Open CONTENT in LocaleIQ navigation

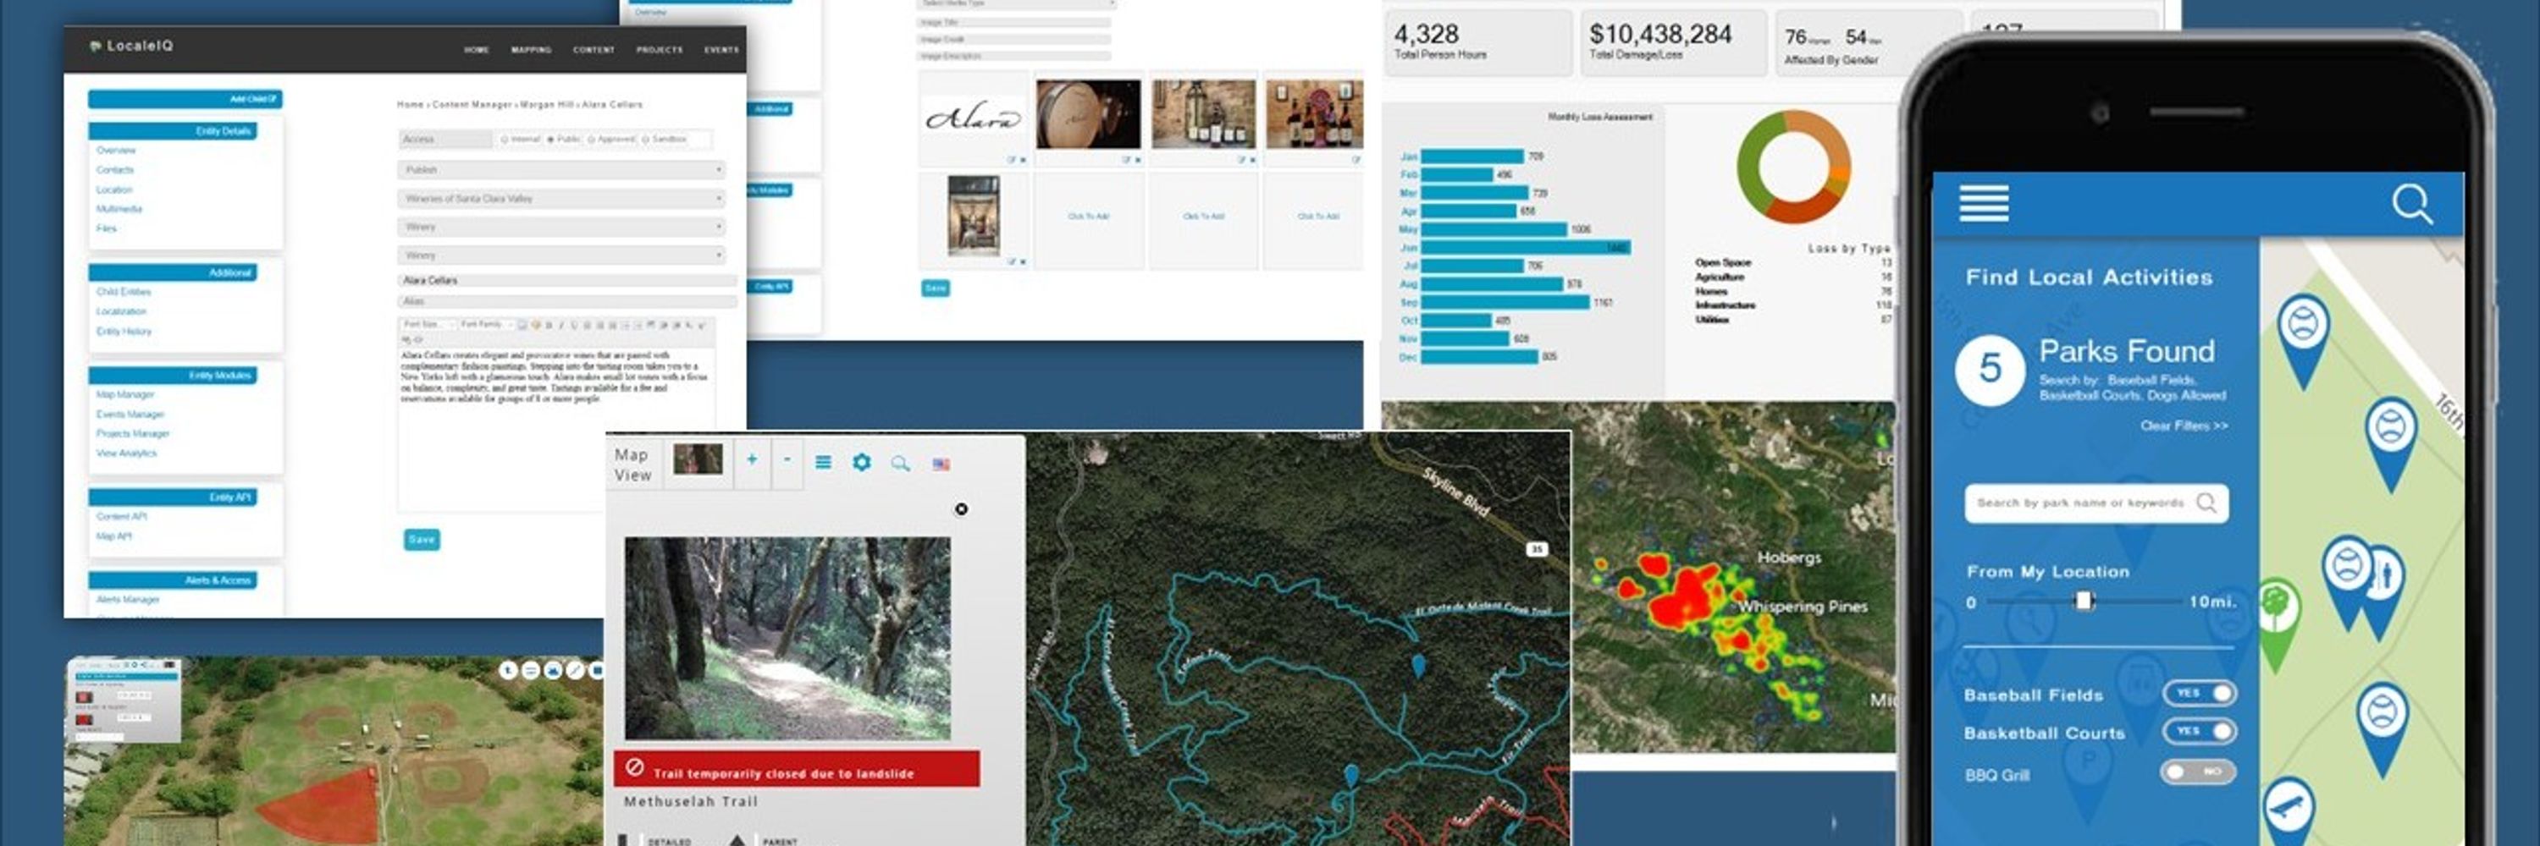594,49
